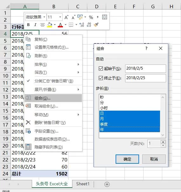This screenshot has height=192, width=181.
Task: Select 小时 in the step list
Action: (x=130, y=108)
